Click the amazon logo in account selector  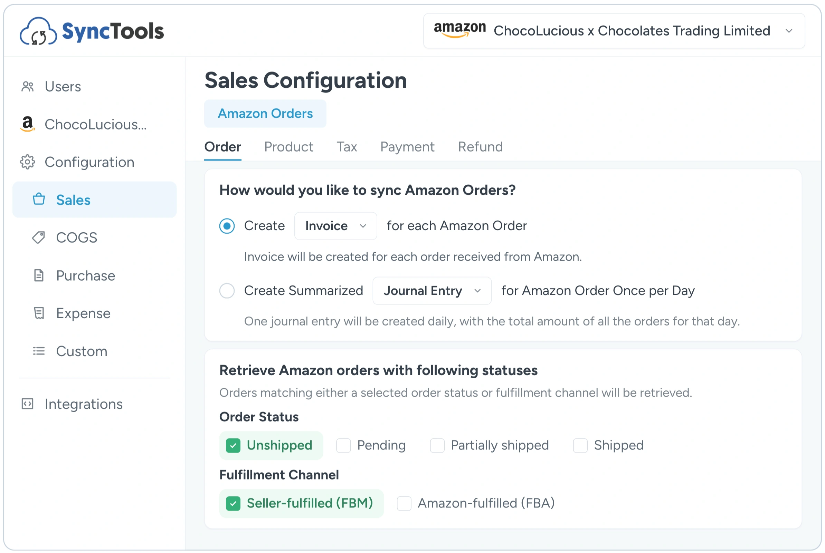pos(460,30)
